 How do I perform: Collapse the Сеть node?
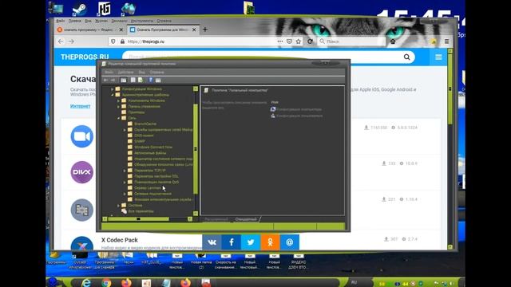click(x=118, y=118)
